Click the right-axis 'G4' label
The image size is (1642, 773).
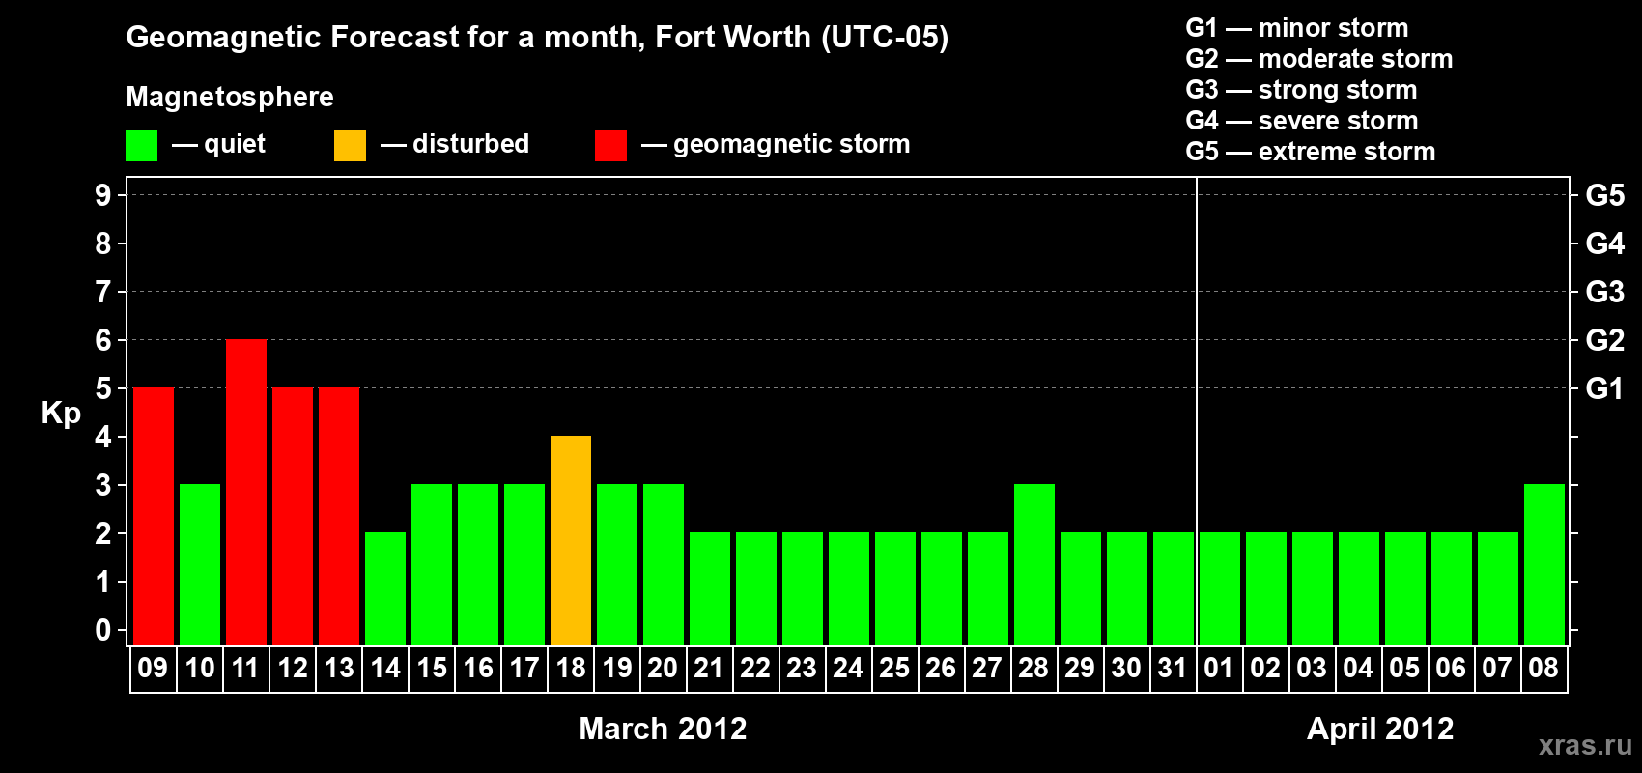coord(1605,243)
